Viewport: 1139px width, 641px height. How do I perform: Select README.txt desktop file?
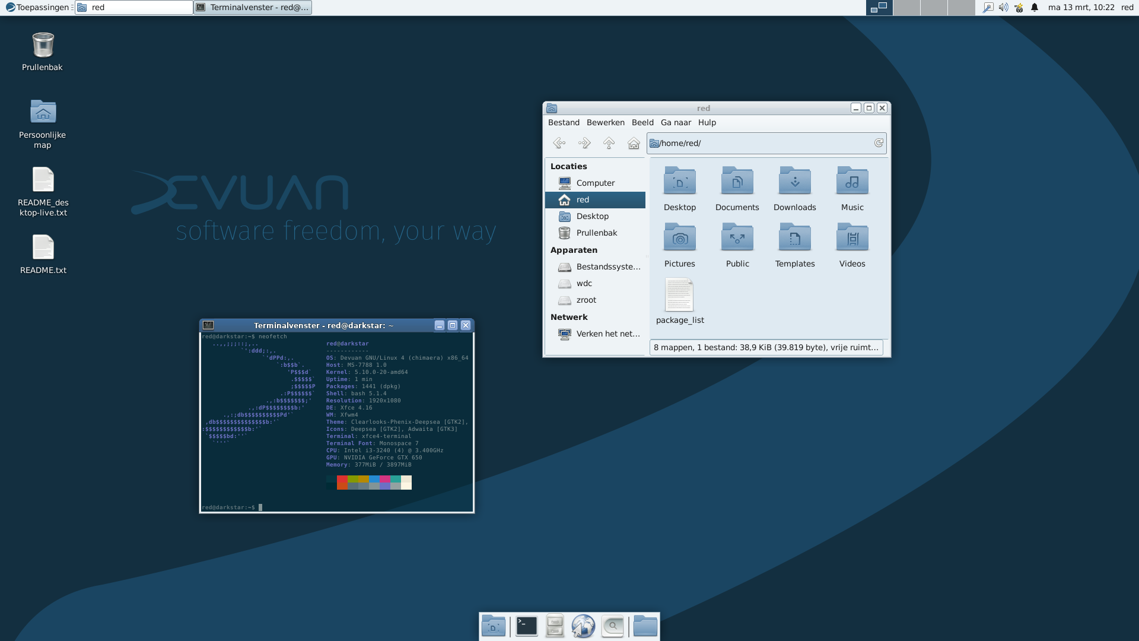(x=43, y=254)
